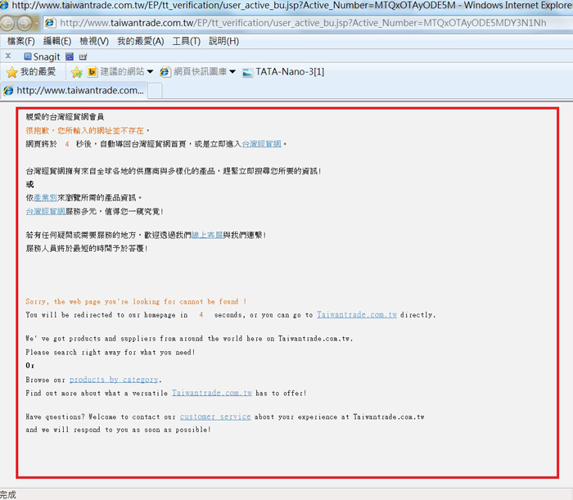Open 我的最愛 favorites star button
The width and height of the screenshot is (573, 500).
click(x=34, y=72)
